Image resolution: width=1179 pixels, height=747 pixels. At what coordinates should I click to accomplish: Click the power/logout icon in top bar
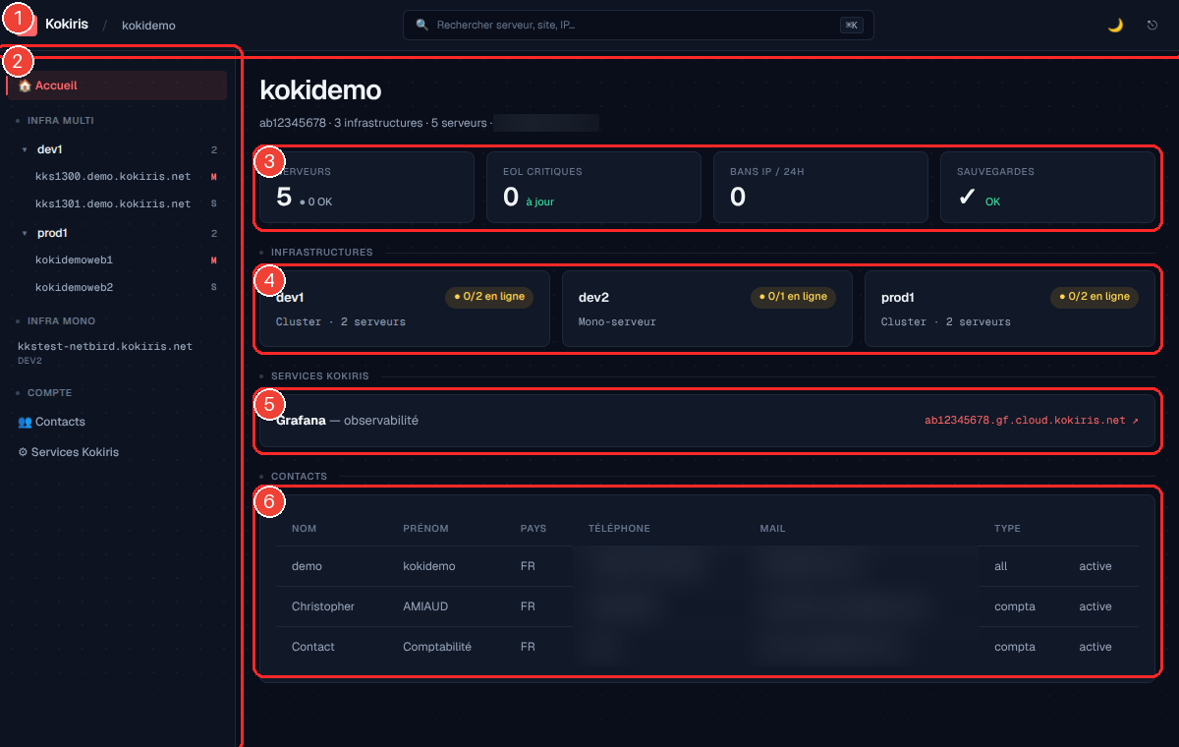[x=1152, y=26]
